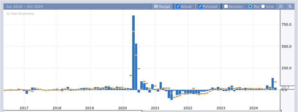This screenshot has width=298, height=112.
Task: Click the 2021 year label on axis
Action: click(x=155, y=108)
